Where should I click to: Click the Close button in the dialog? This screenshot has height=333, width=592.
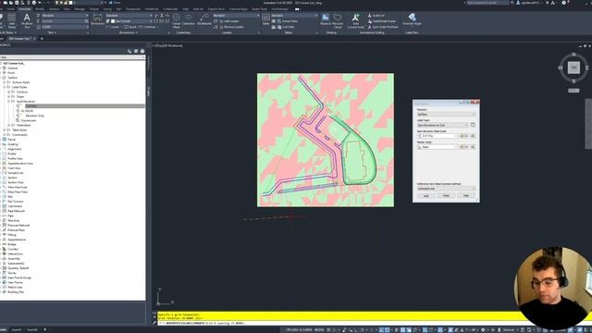click(446, 196)
